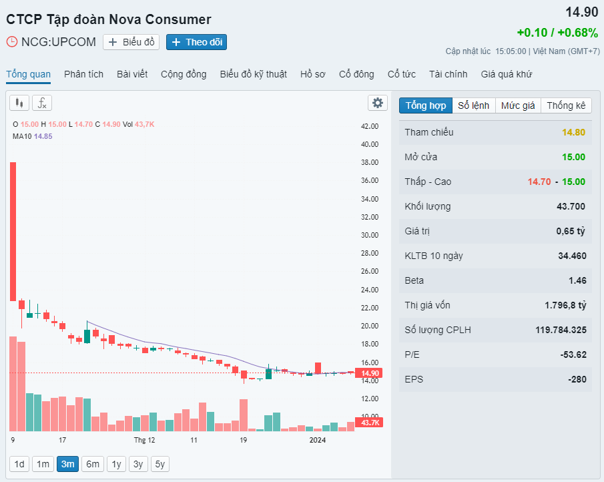Choose the 5y chart range
Image resolution: width=604 pixels, height=482 pixels.
160,464
